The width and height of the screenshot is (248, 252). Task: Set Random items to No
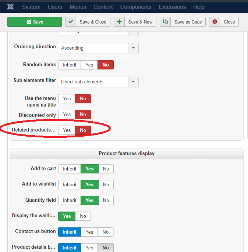click(106, 65)
